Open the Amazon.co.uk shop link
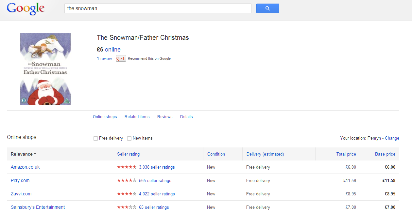The image size is (412, 213). tap(25, 167)
